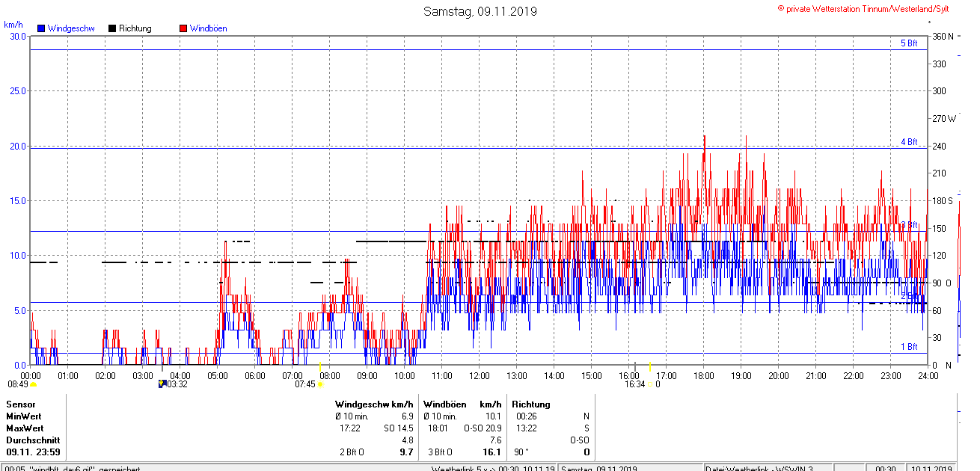Select the Windböen legend label at top
The width and height of the screenshot is (980, 471).
pos(209,28)
